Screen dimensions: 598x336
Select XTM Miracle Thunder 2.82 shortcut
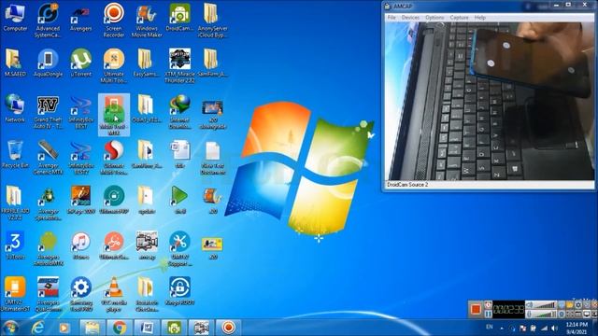[179, 66]
